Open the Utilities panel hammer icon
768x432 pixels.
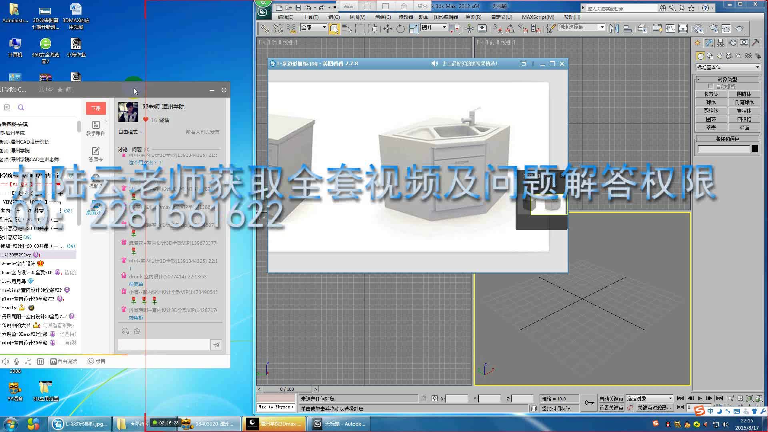(755, 42)
